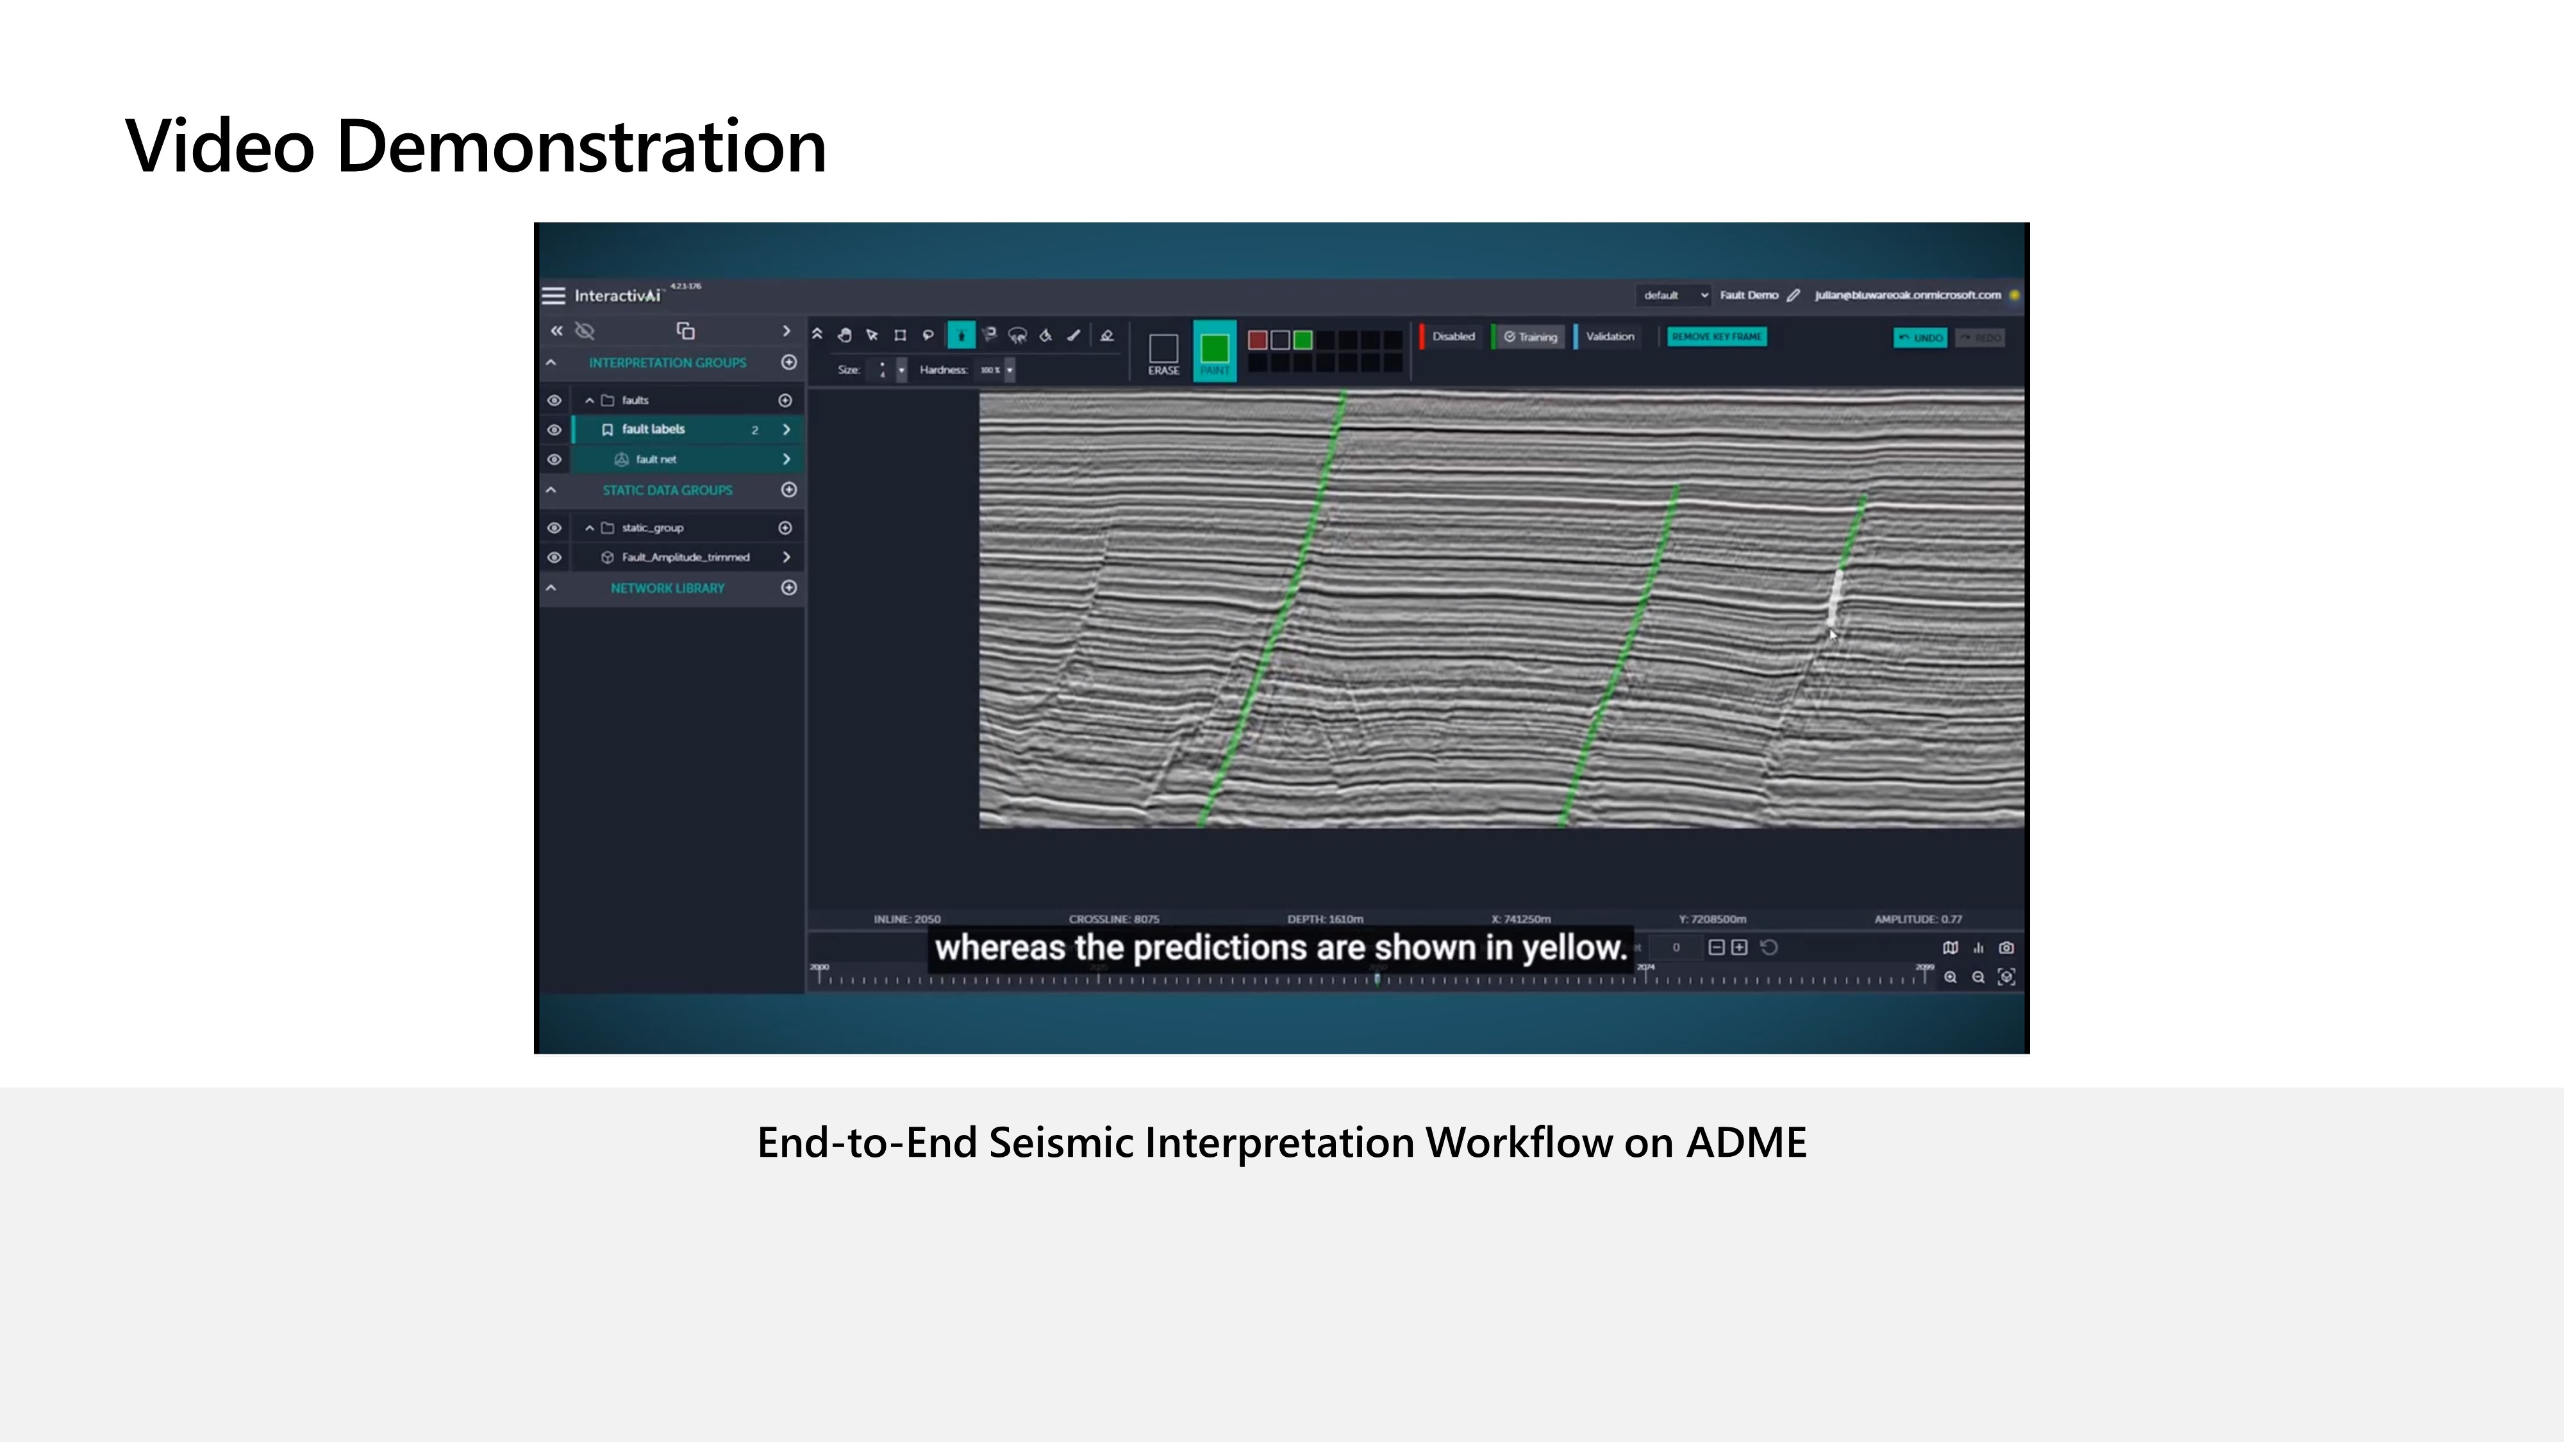Image resolution: width=2564 pixels, height=1442 pixels.
Task: Click the camera snapshot icon
Action: point(2006,947)
